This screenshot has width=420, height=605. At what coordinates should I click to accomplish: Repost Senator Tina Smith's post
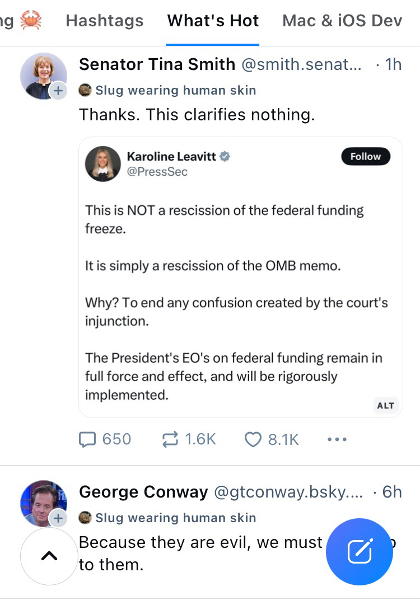[188, 439]
